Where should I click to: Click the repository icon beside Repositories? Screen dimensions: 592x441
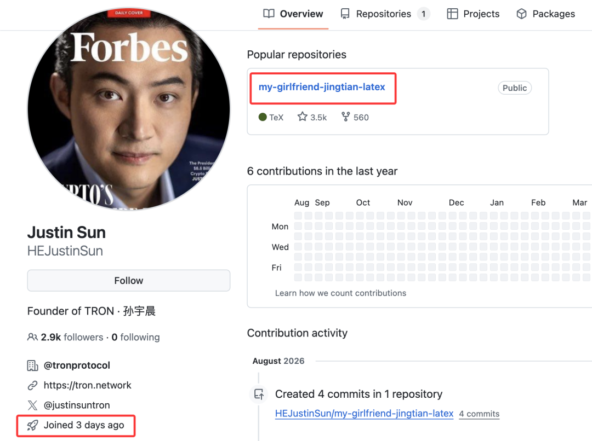(x=345, y=14)
